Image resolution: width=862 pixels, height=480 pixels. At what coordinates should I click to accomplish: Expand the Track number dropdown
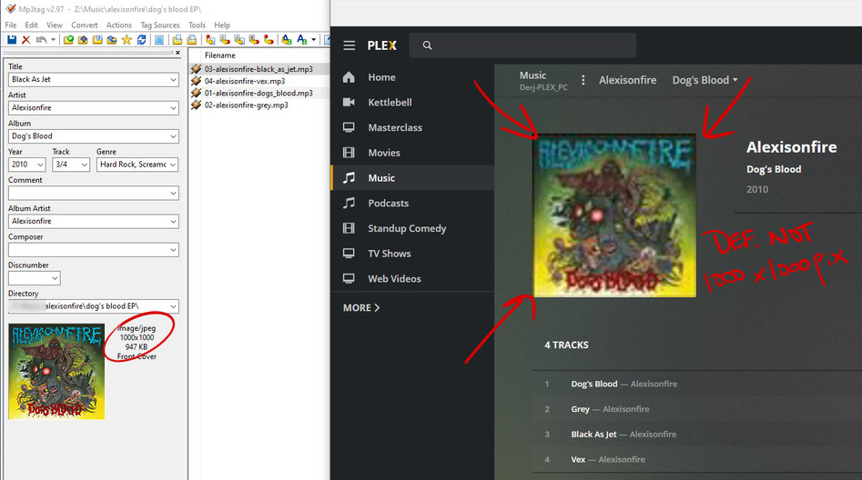point(84,165)
